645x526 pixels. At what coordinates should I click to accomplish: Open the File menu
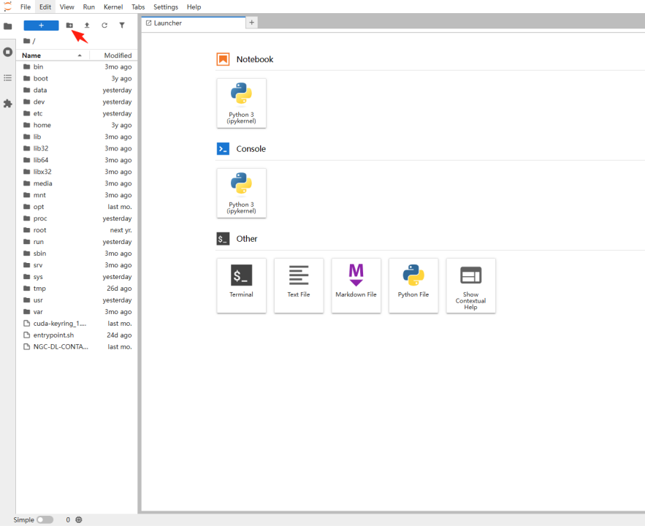pyautogui.click(x=26, y=7)
